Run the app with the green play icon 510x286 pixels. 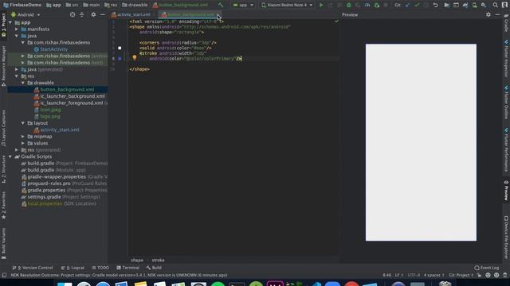[321, 5]
